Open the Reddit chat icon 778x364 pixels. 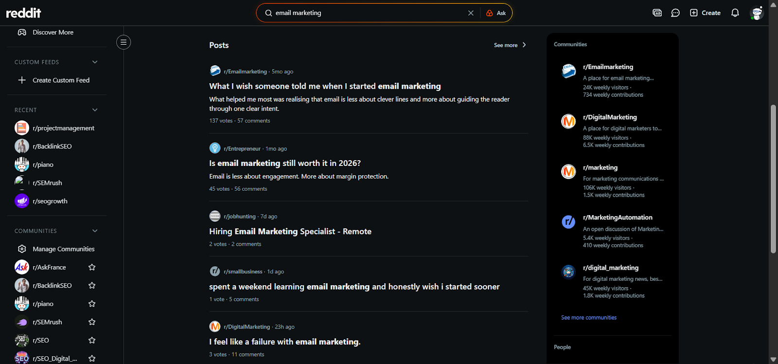coord(675,13)
